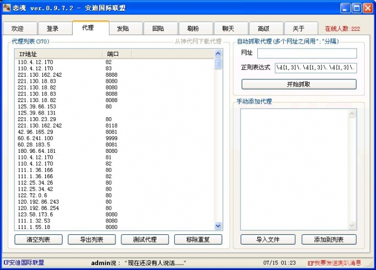Maximize the 恋魂 window

click(357, 8)
